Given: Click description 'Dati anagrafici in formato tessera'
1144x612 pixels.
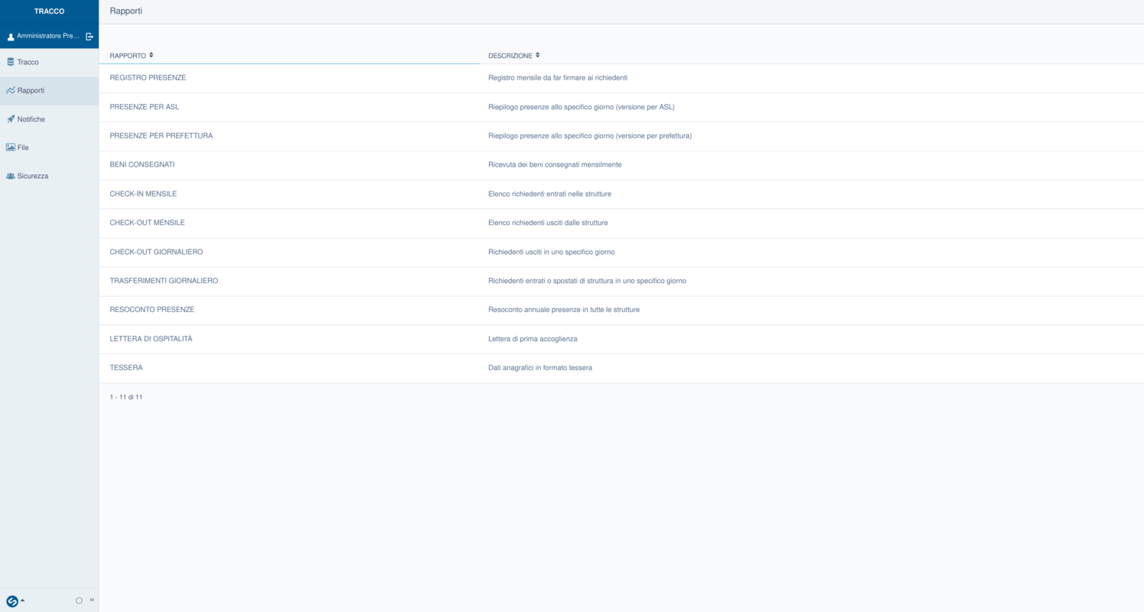Looking at the screenshot, I should pos(540,368).
